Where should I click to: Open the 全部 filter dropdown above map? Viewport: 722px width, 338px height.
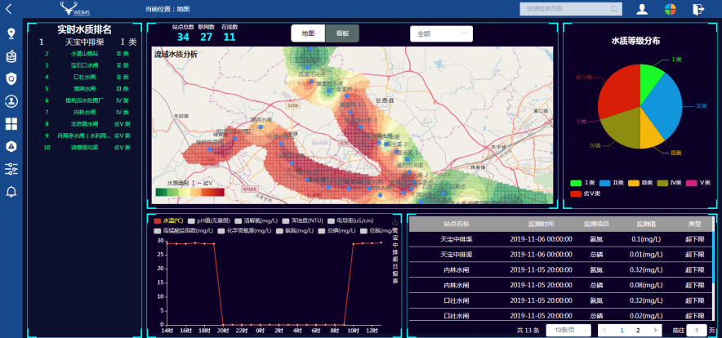[x=441, y=34]
